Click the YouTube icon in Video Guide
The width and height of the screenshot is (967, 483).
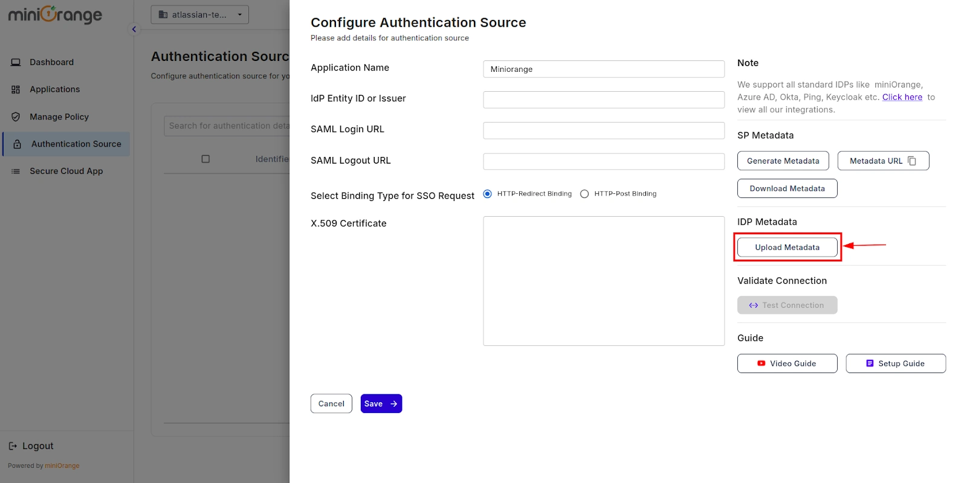coord(762,363)
